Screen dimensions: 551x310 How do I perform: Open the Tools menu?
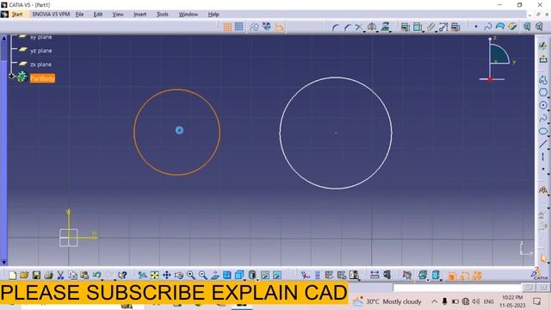163,15
